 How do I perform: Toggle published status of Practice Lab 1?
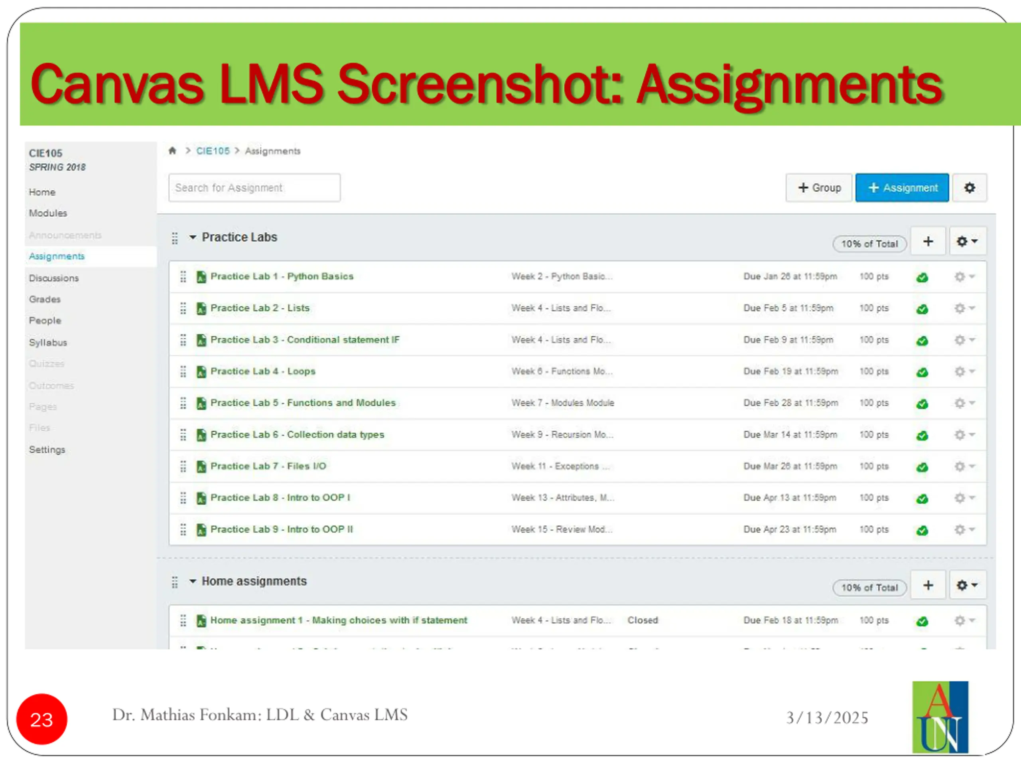click(x=922, y=278)
